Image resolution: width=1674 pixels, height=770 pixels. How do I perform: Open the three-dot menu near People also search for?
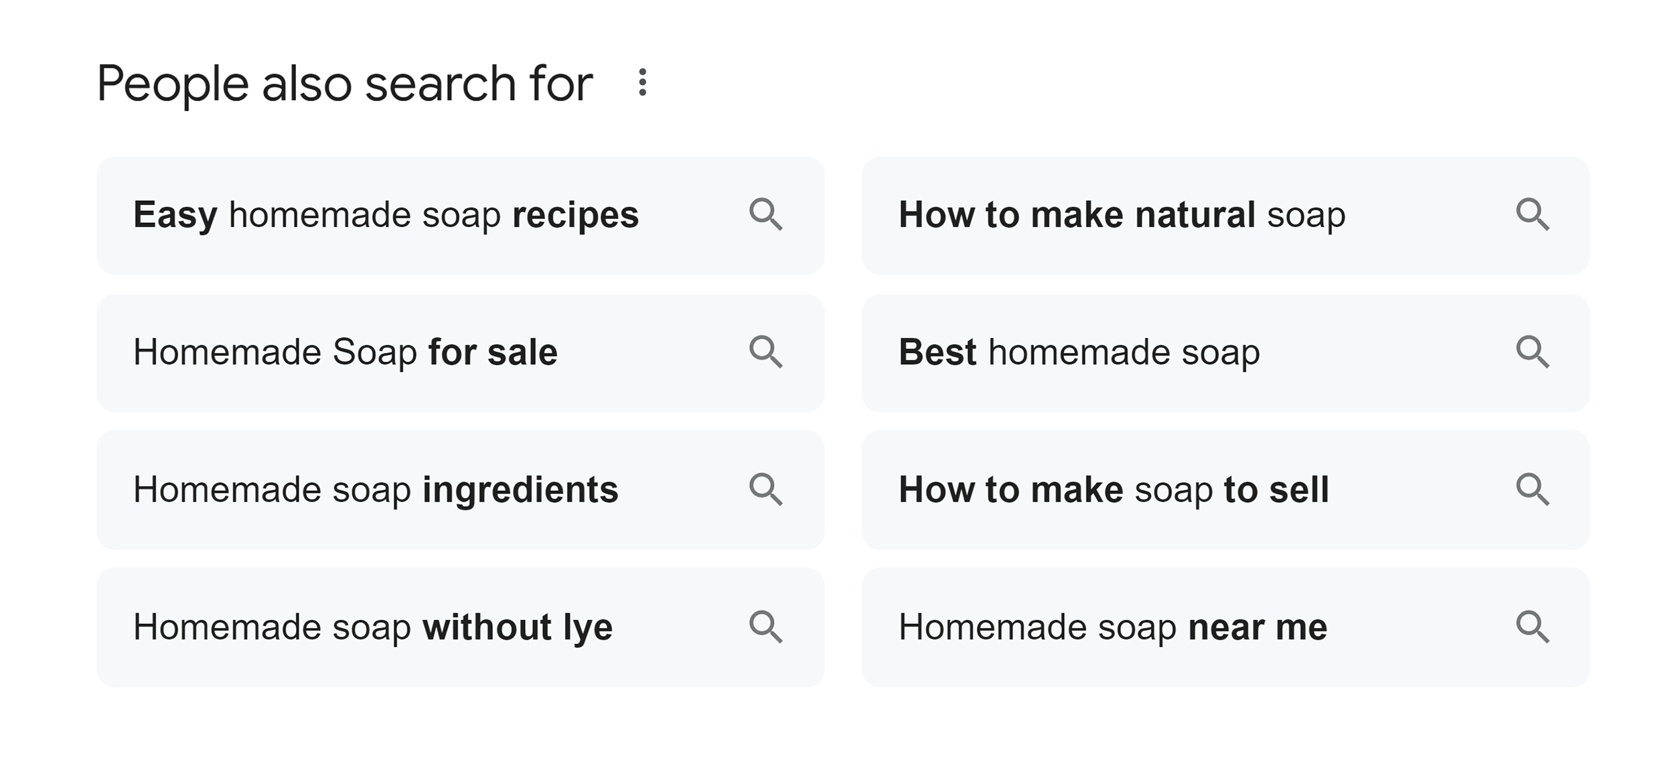643,84
